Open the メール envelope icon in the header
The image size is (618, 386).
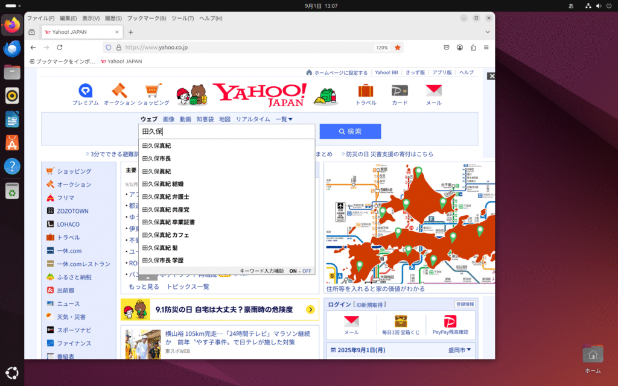pyautogui.click(x=433, y=90)
